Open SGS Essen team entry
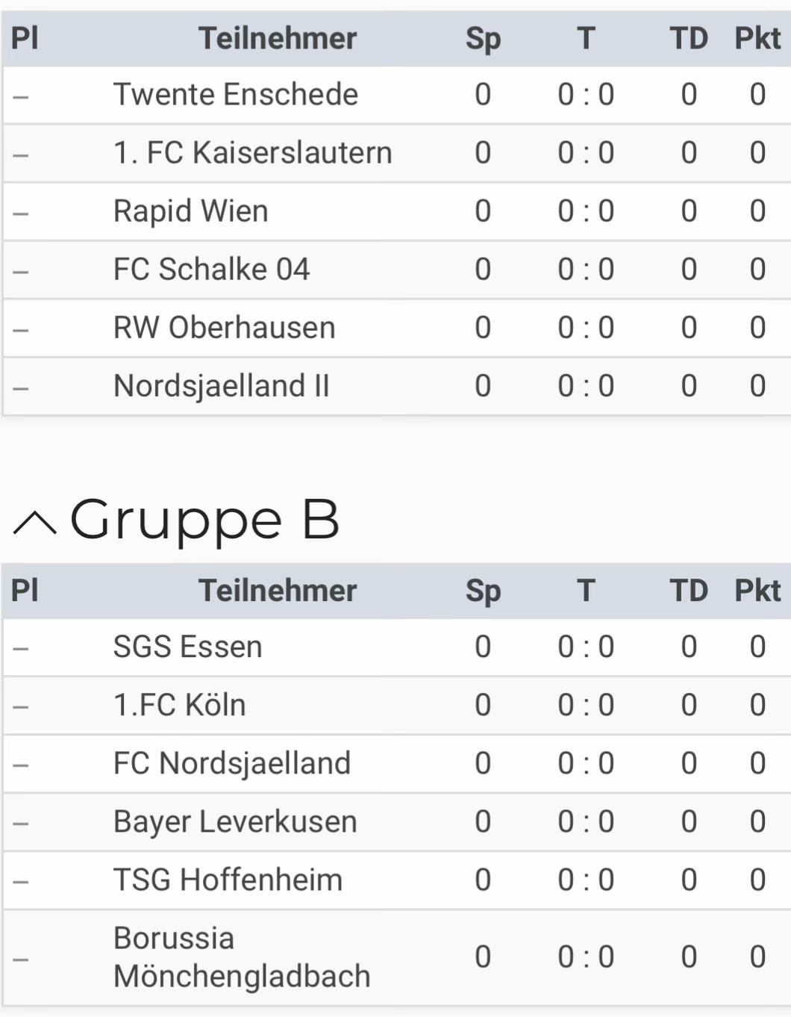This screenshot has height=1017, width=791. tap(397, 647)
